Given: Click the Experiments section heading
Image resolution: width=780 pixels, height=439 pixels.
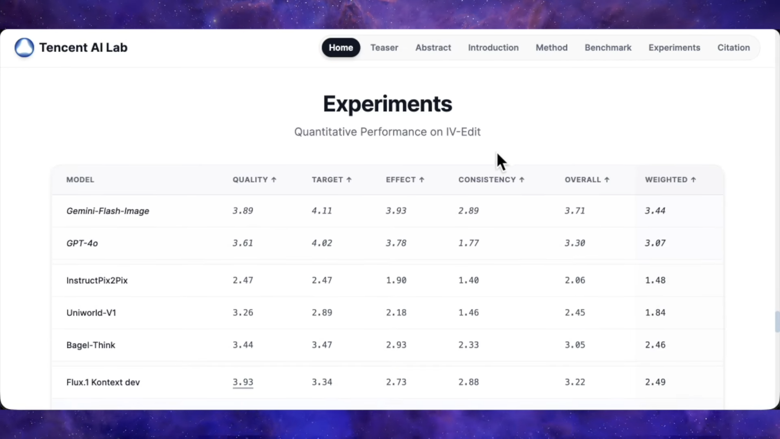Looking at the screenshot, I should coord(387,104).
